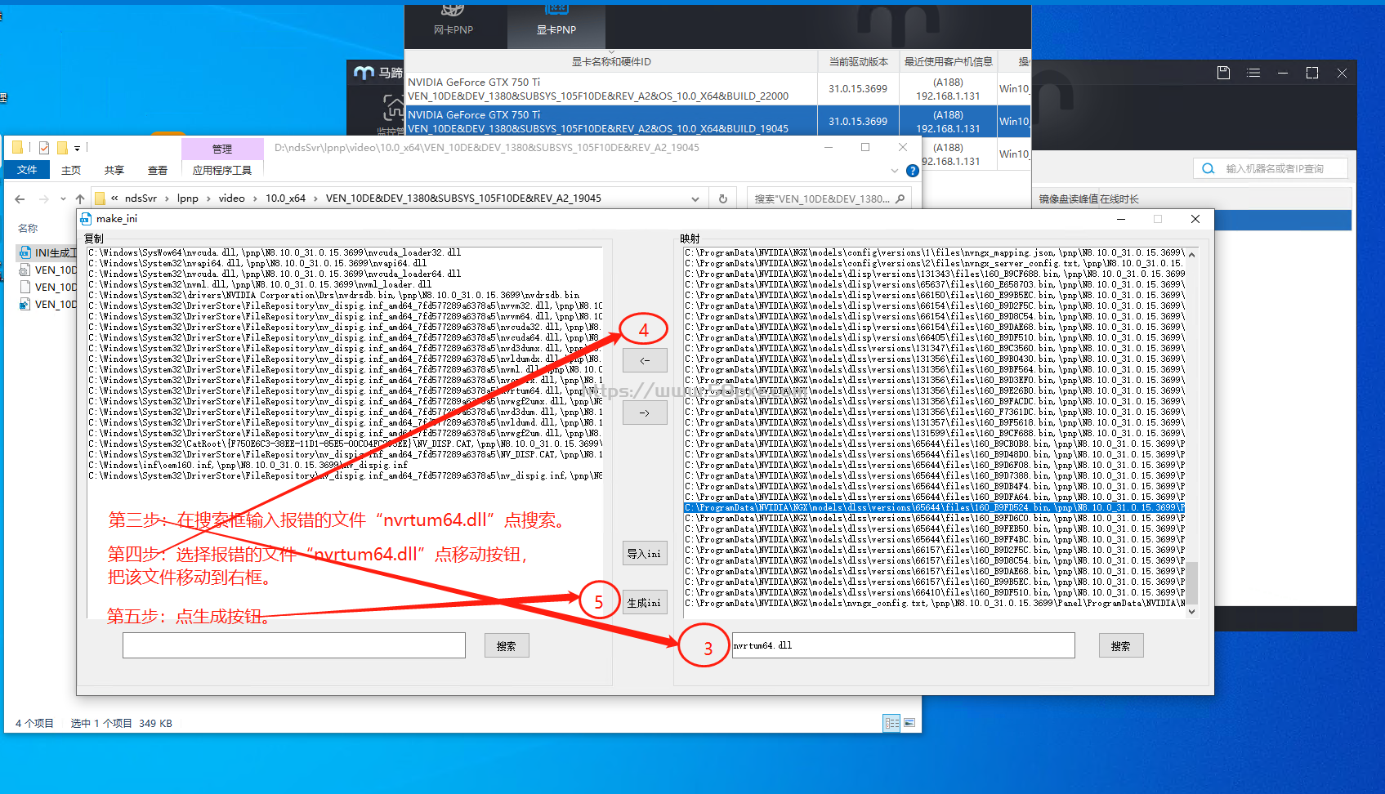Open the list menu icon beside the save icon
Viewport: 1385px width, 794px height.
[x=1253, y=73]
